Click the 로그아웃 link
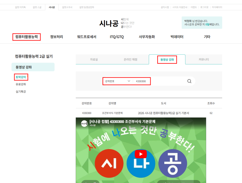The image size is (242, 183). [x=204, y=7]
